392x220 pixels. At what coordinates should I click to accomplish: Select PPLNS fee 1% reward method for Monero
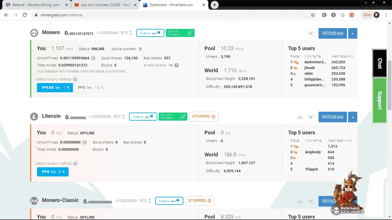pyautogui.click(x=55, y=88)
